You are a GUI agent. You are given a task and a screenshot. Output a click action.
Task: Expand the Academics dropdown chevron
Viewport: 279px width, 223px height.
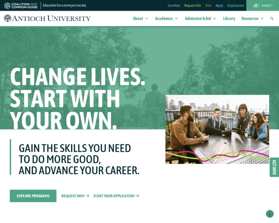click(176, 19)
